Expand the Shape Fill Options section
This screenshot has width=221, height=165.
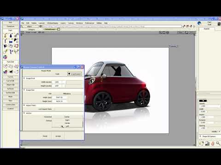point(200,136)
